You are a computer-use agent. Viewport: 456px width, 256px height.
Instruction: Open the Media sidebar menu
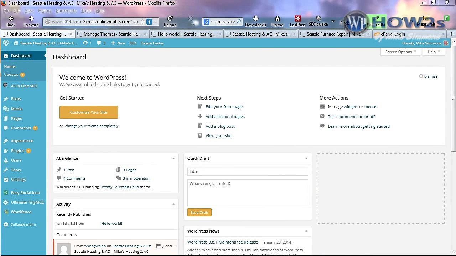tap(23, 109)
